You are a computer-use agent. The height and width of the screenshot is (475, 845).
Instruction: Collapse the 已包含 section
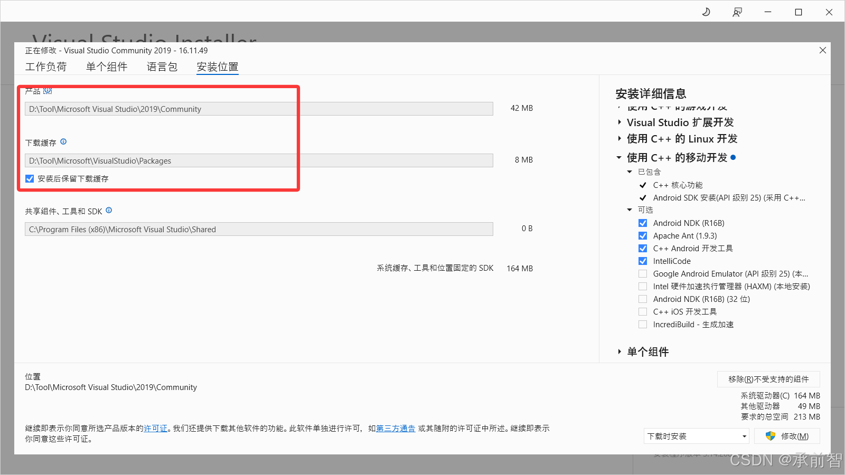630,172
